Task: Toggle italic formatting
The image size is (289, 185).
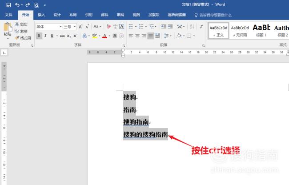Action: coord(45,36)
